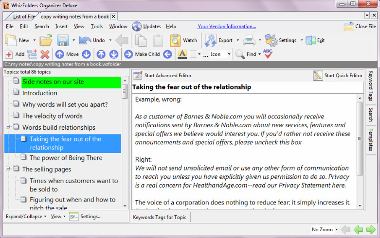Move the topic down
The width and height of the screenshot is (380, 238).
86,54
